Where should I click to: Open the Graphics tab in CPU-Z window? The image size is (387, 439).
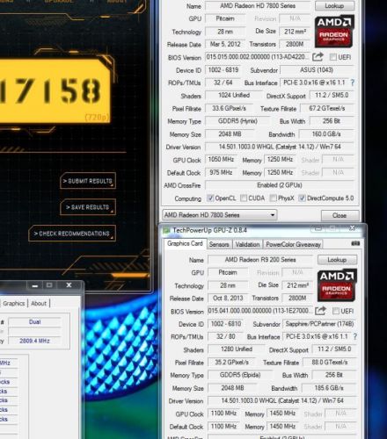[13, 304]
